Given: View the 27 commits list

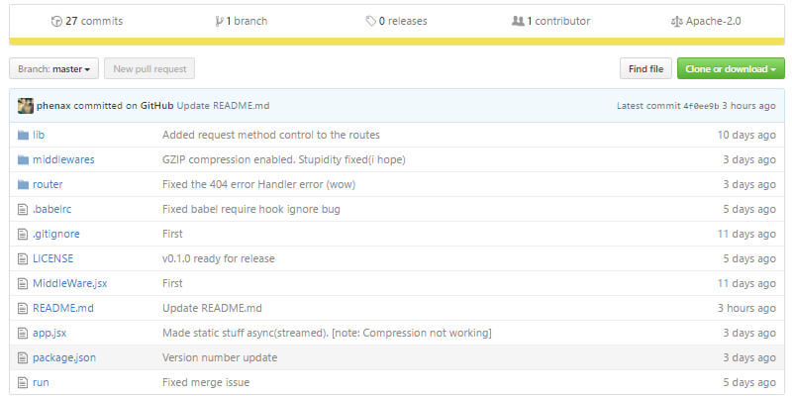Looking at the screenshot, I should 87,21.
